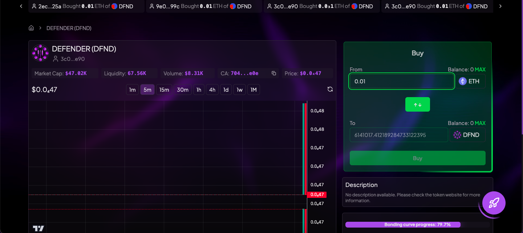Click the DEFENDER token logo

point(40,53)
